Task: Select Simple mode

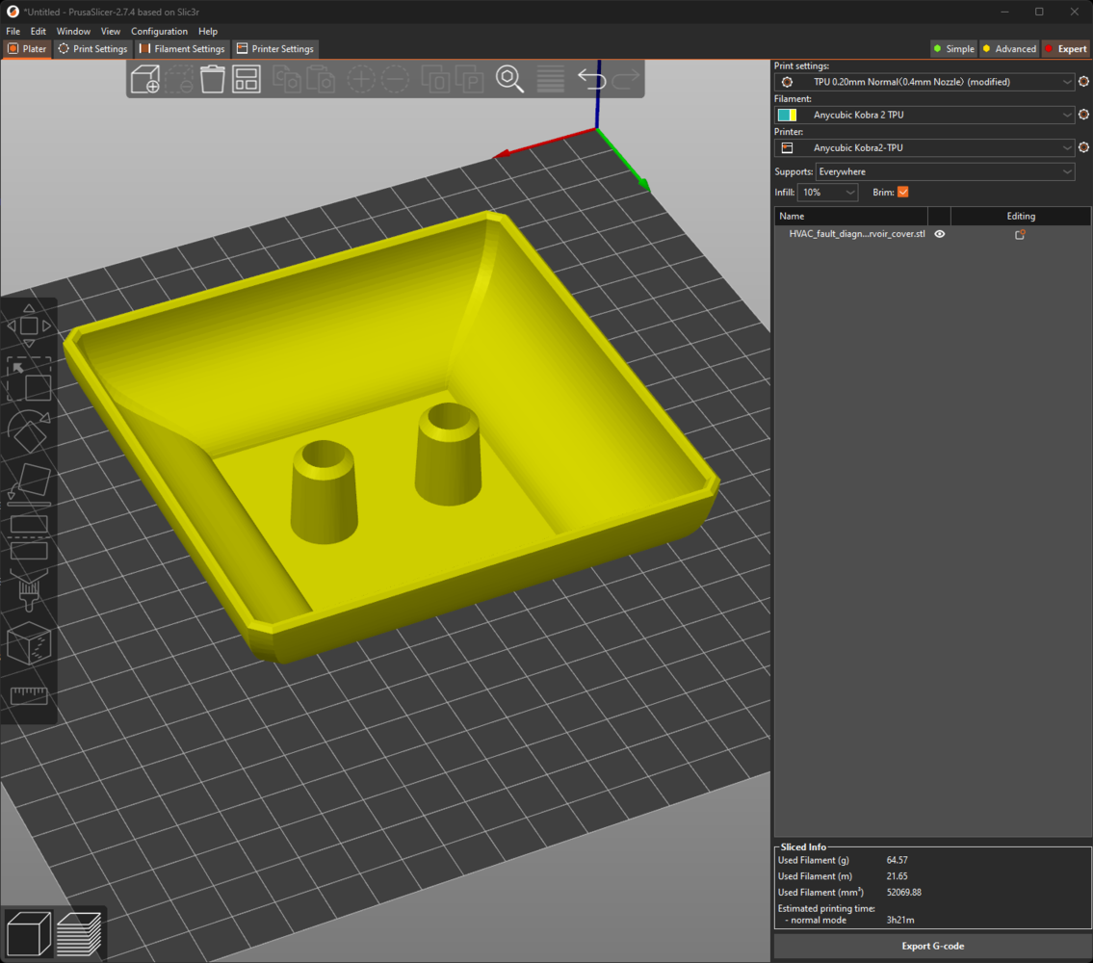Action: tap(953, 49)
